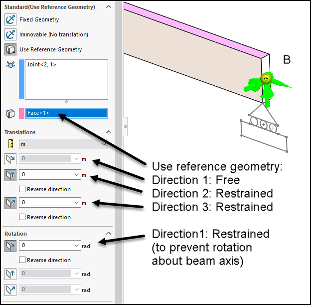Toggle rotation direction 2 button
Image resolution: width=311 pixels, height=305 pixels.
10,274
